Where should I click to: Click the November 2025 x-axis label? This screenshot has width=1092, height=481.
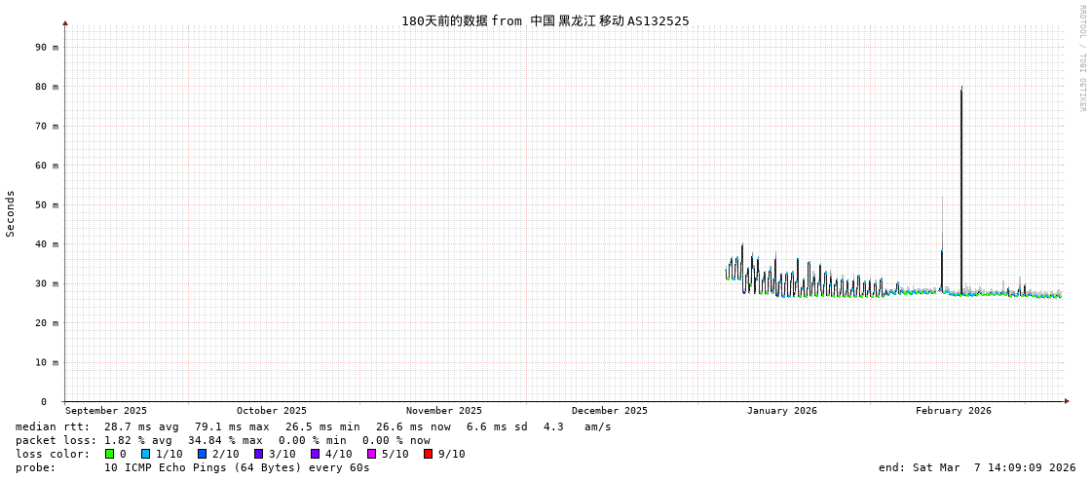443,411
